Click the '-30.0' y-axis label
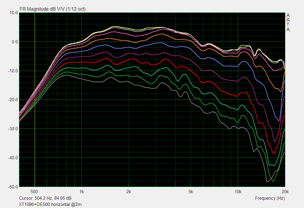This screenshot has width=304, height=208. 13,129
